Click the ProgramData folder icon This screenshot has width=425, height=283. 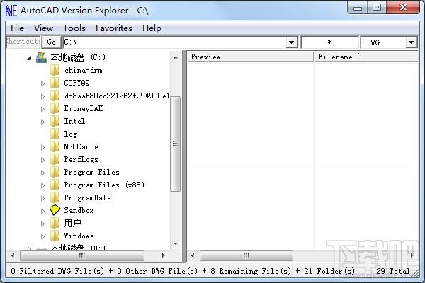[x=55, y=197]
